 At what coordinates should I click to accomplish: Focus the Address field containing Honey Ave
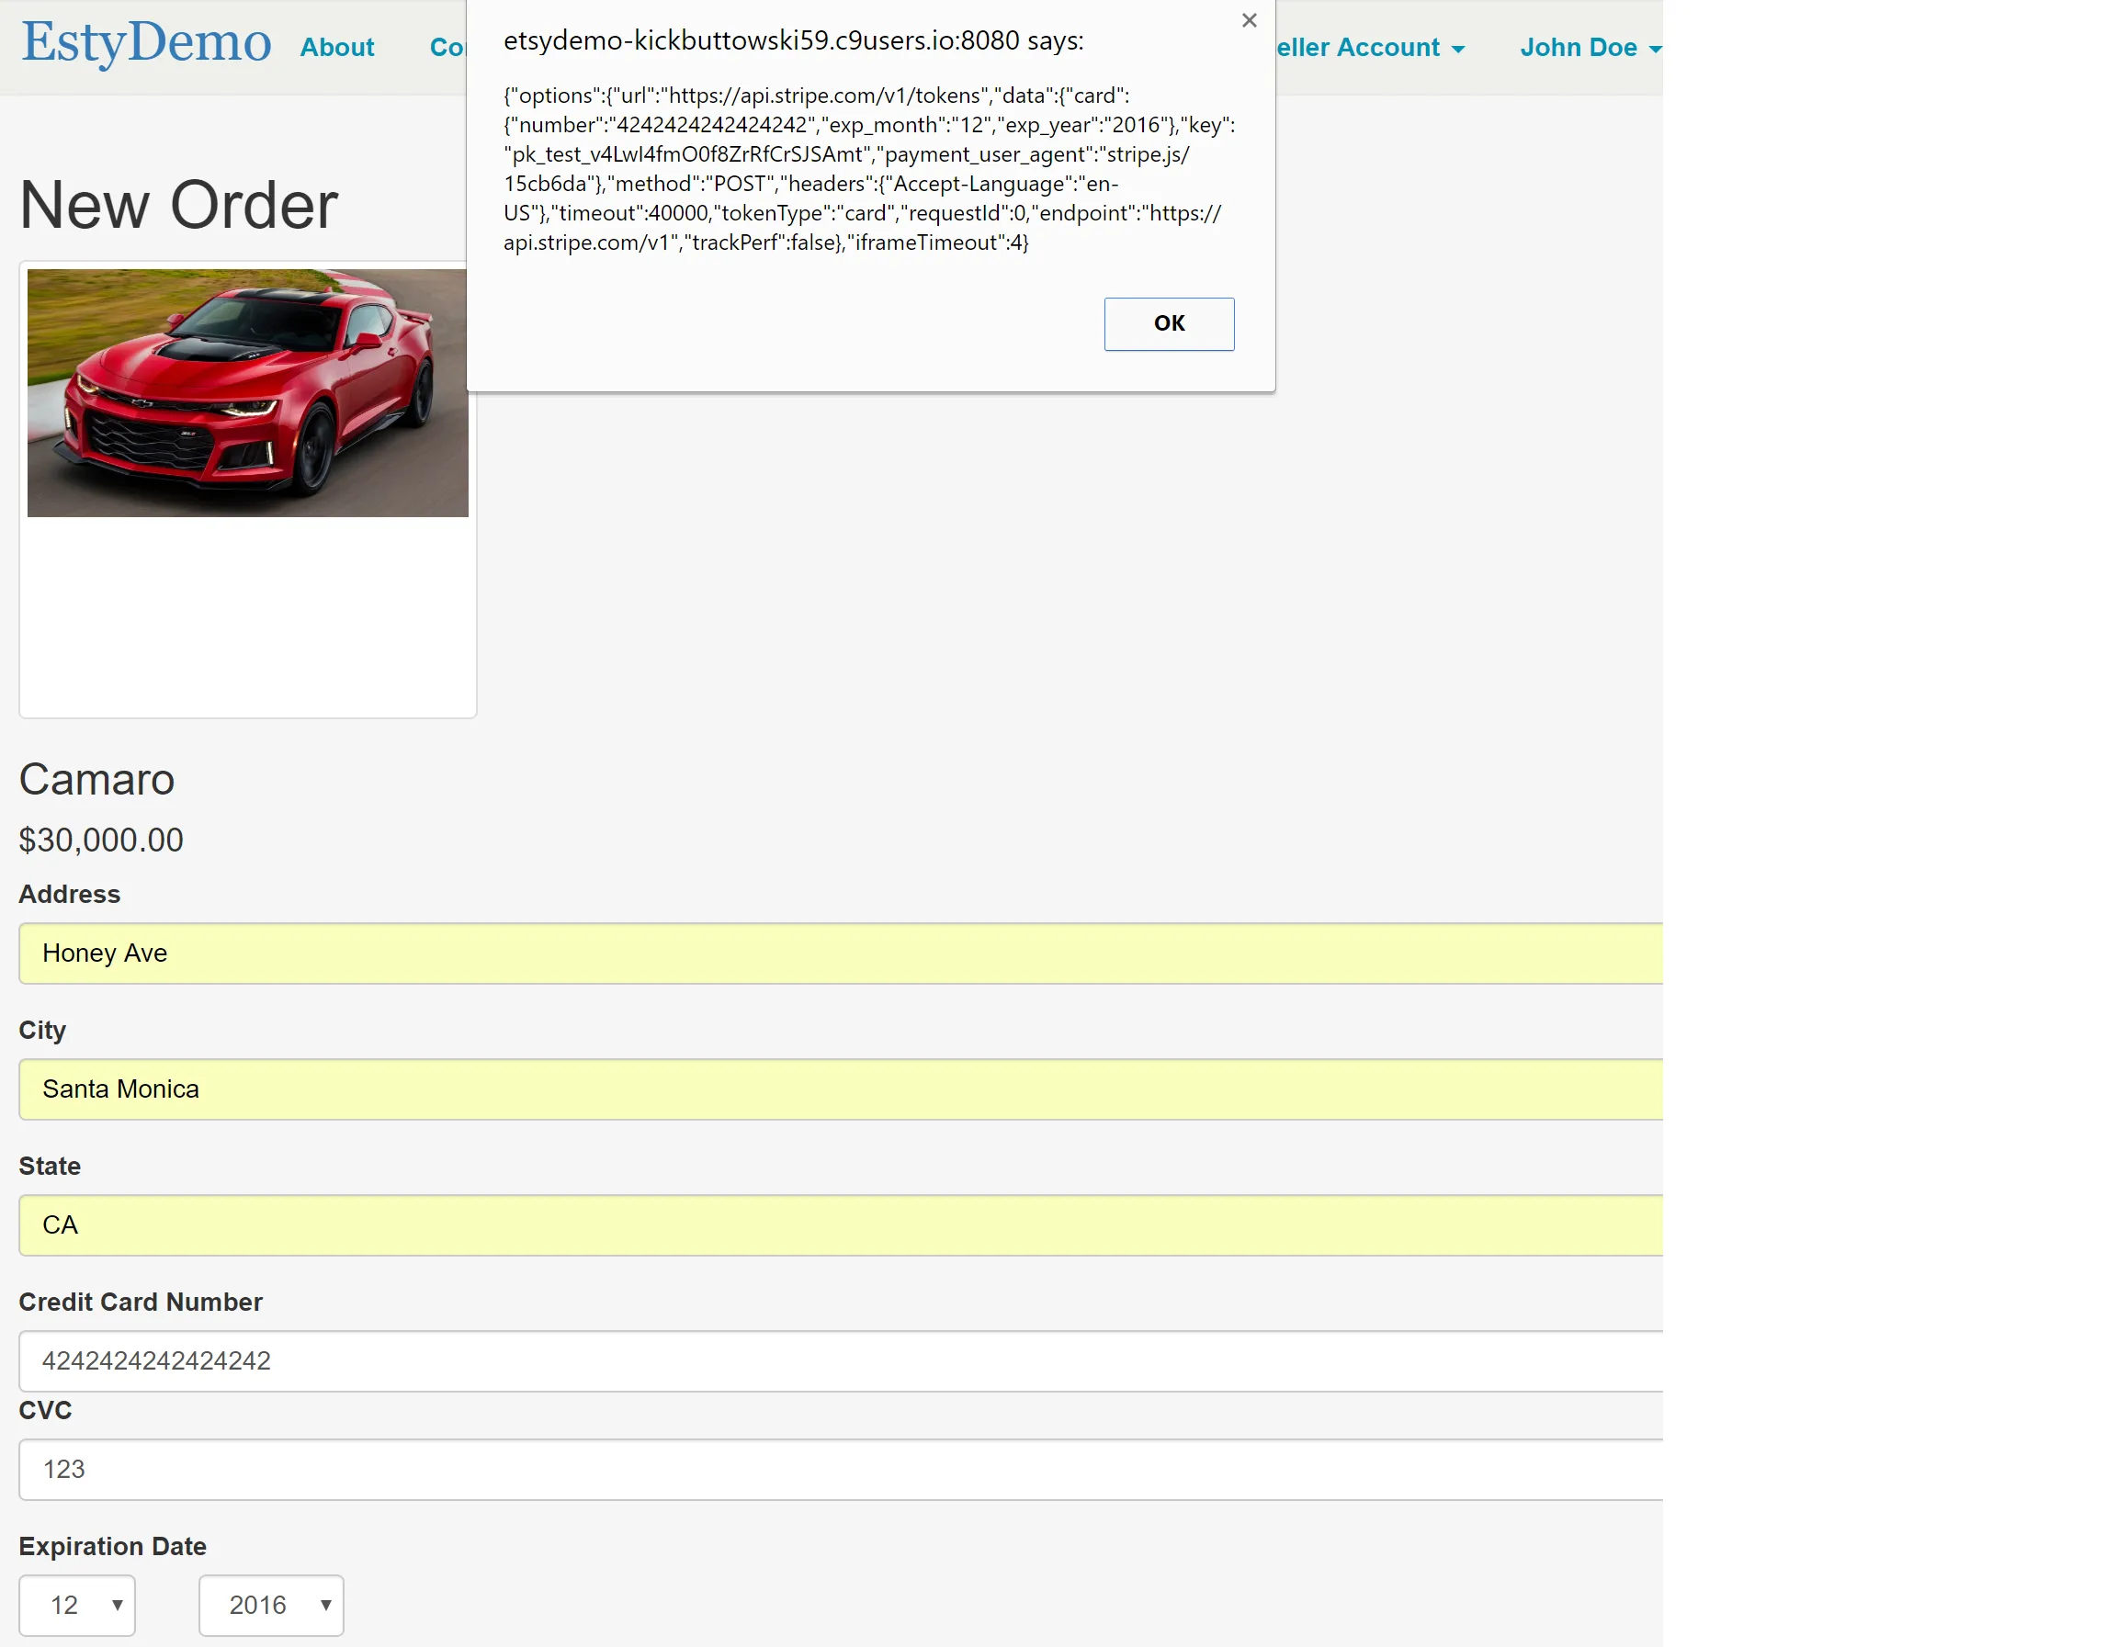pos(840,953)
